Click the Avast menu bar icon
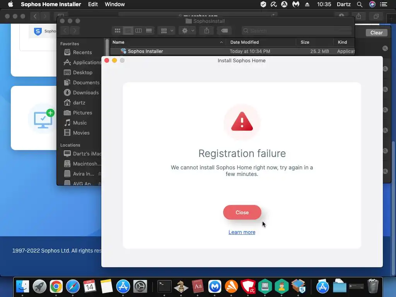Viewport: 396px width, 297px height. click(284, 4)
